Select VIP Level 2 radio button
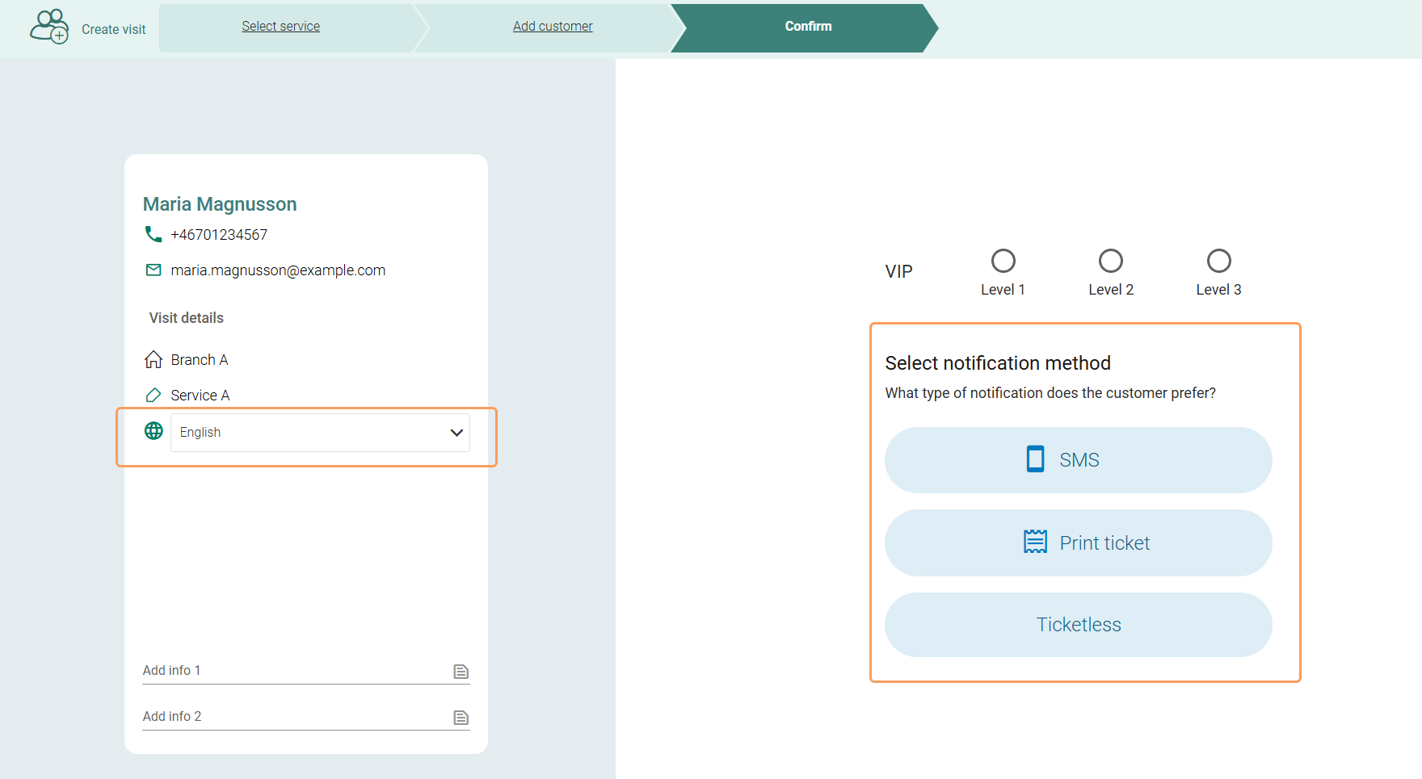The height and width of the screenshot is (779, 1422). [1110, 261]
